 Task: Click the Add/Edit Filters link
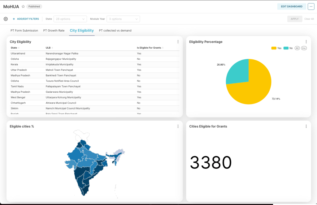pyautogui.click(x=26, y=19)
